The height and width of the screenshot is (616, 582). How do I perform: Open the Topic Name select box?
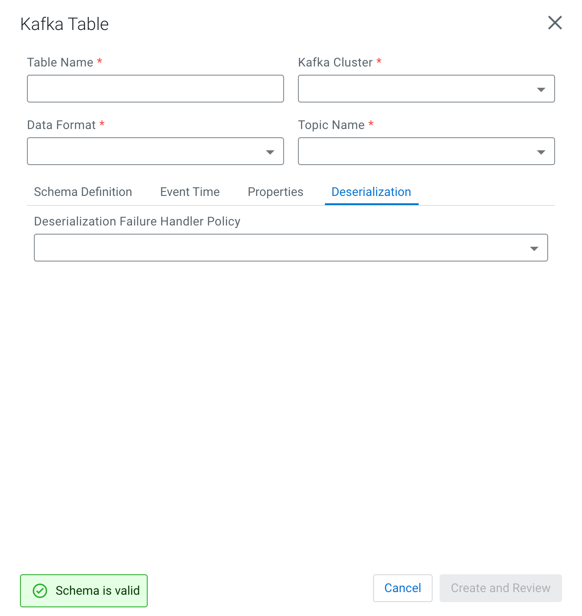tap(427, 151)
